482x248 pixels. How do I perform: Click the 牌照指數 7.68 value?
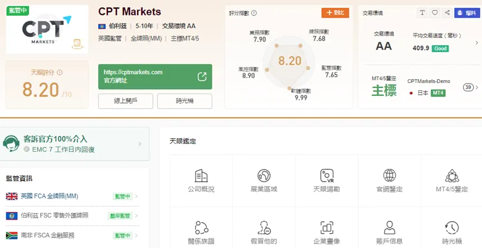pos(319,38)
